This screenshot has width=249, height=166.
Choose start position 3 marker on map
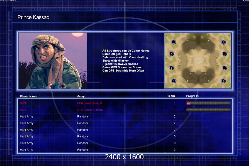coord(171,68)
